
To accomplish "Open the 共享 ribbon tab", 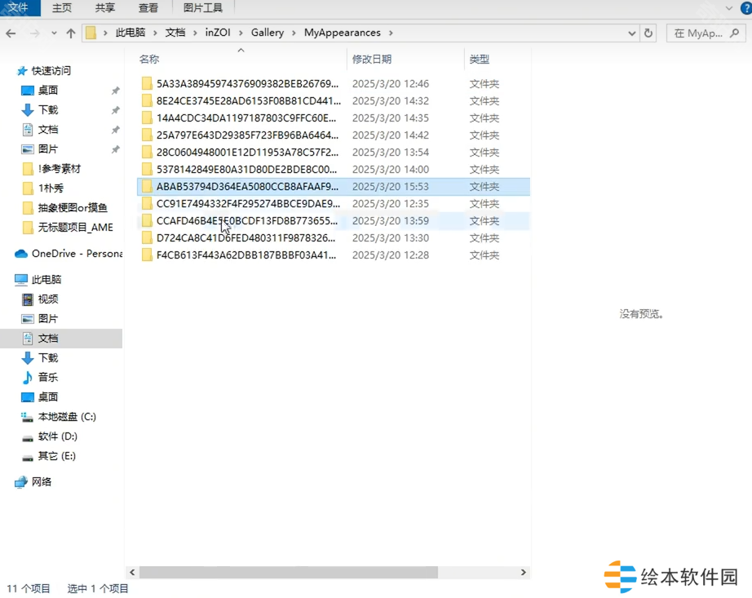I will 105,8.
